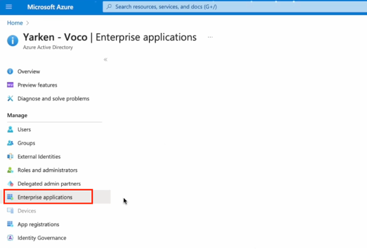
Task: Click the Overview info icon
Action: pos(10,72)
